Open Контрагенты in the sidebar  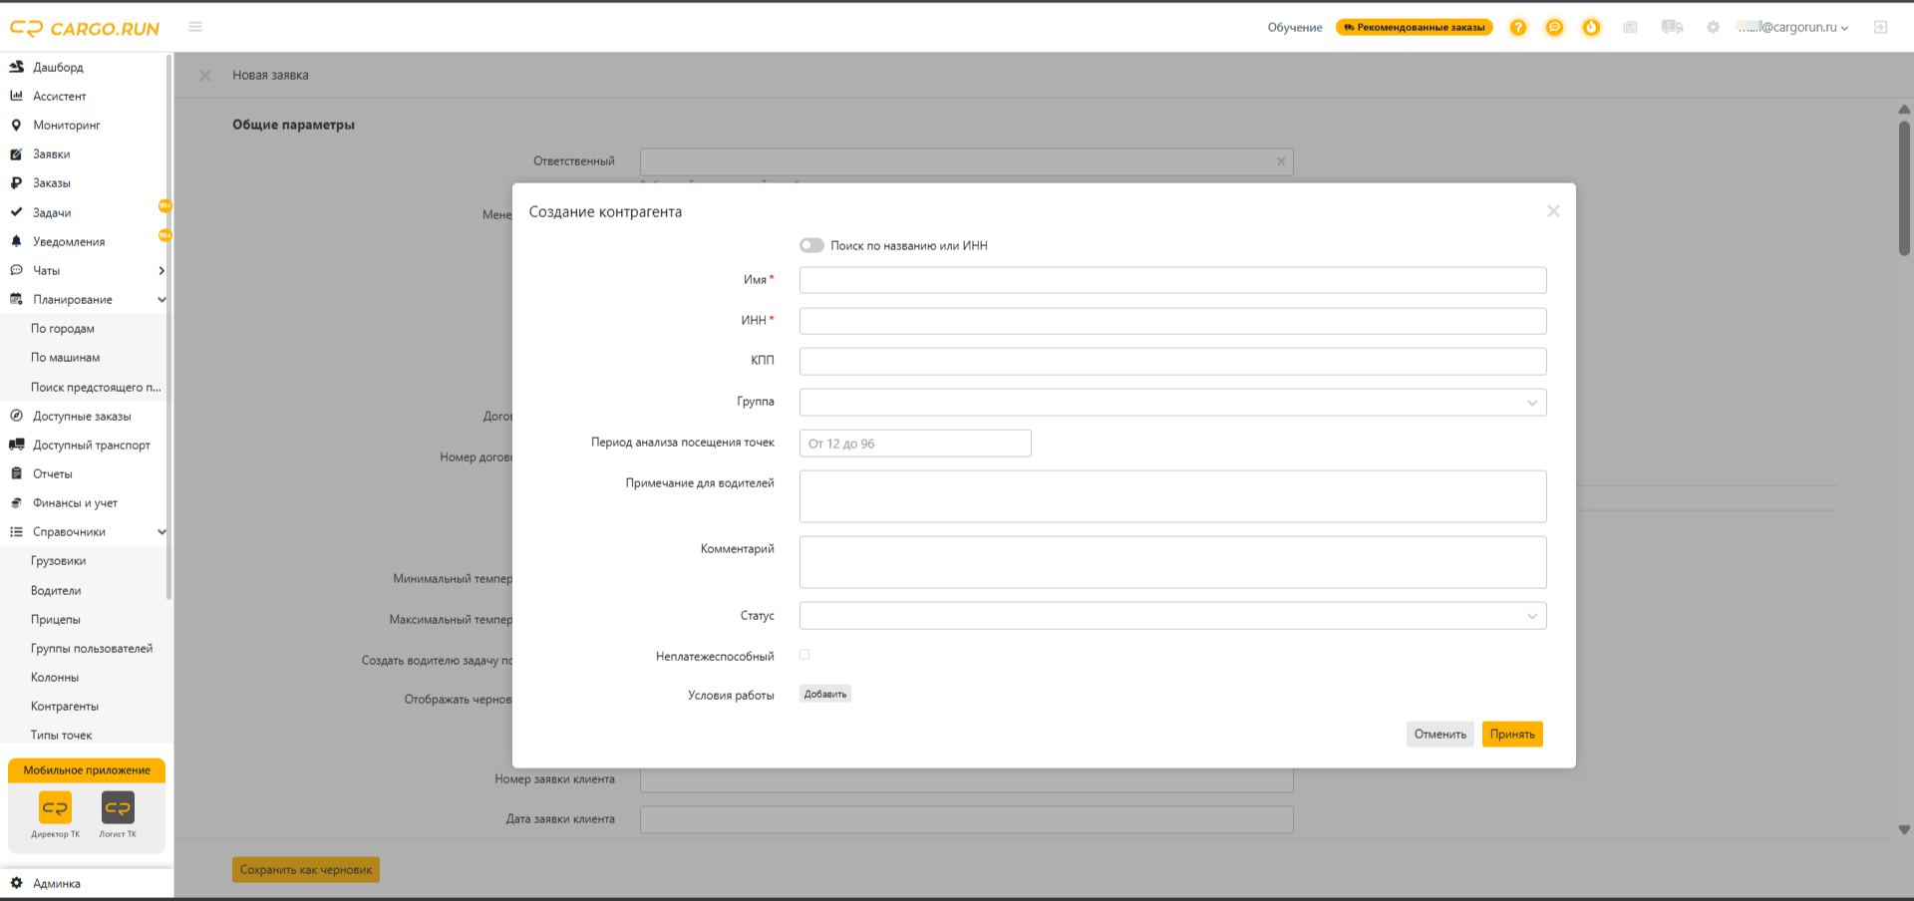tap(65, 706)
